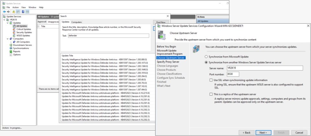311x136 pixels.
Task: Open the Window menu
Action: point(32,7)
